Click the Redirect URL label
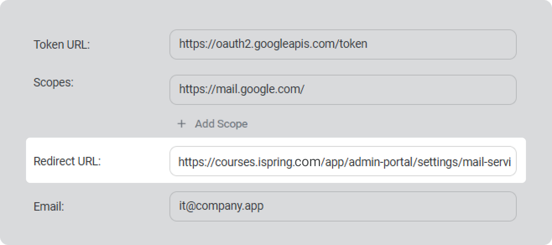The width and height of the screenshot is (552, 245). point(67,162)
